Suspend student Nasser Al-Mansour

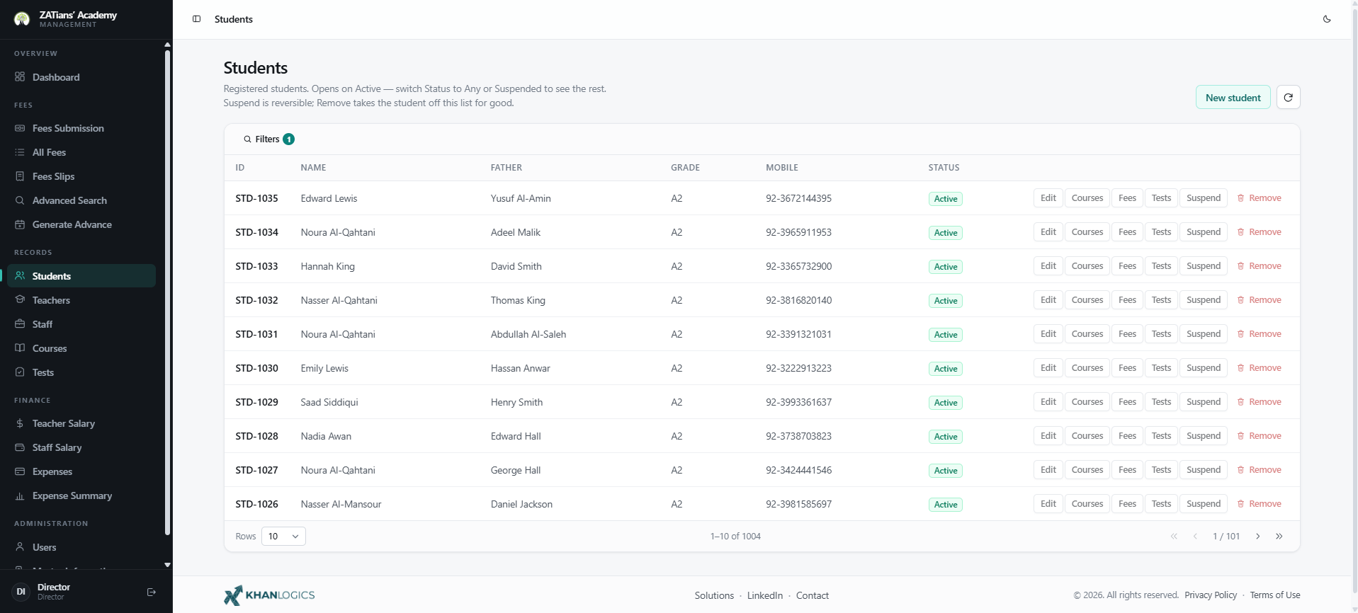(1204, 504)
